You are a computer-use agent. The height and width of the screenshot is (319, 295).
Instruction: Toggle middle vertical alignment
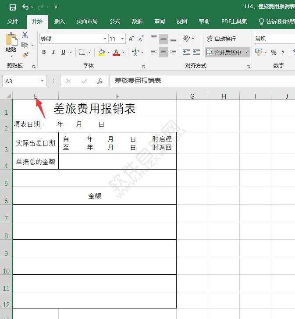coord(163,39)
